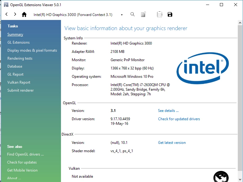Click the Intel logo image
The width and height of the screenshot is (243, 182).
click(x=203, y=68)
